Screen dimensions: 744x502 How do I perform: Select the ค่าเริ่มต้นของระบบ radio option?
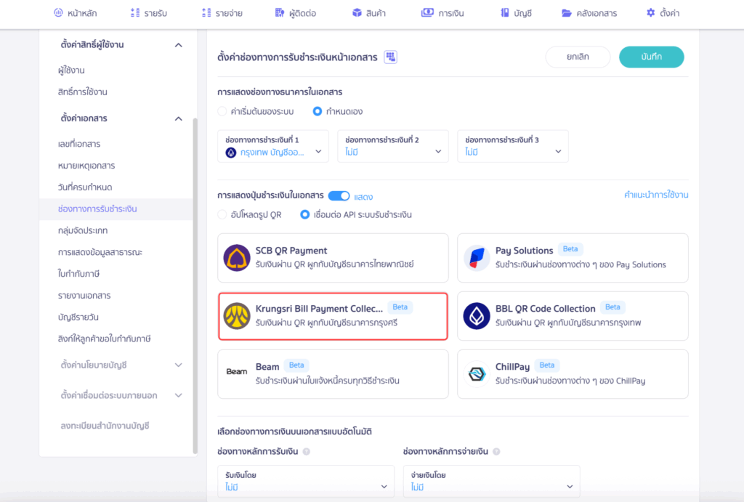(222, 112)
